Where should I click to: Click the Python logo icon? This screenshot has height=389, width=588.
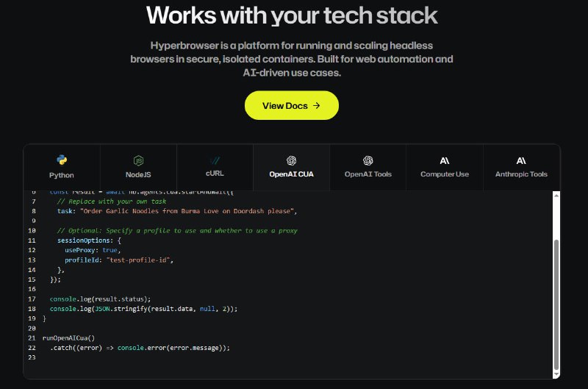tap(62, 160)
